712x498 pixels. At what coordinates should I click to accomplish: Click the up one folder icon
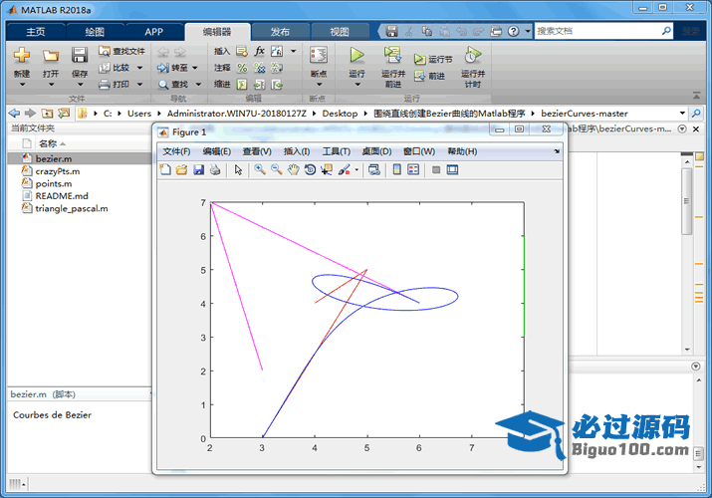click(x=47, y=113)
